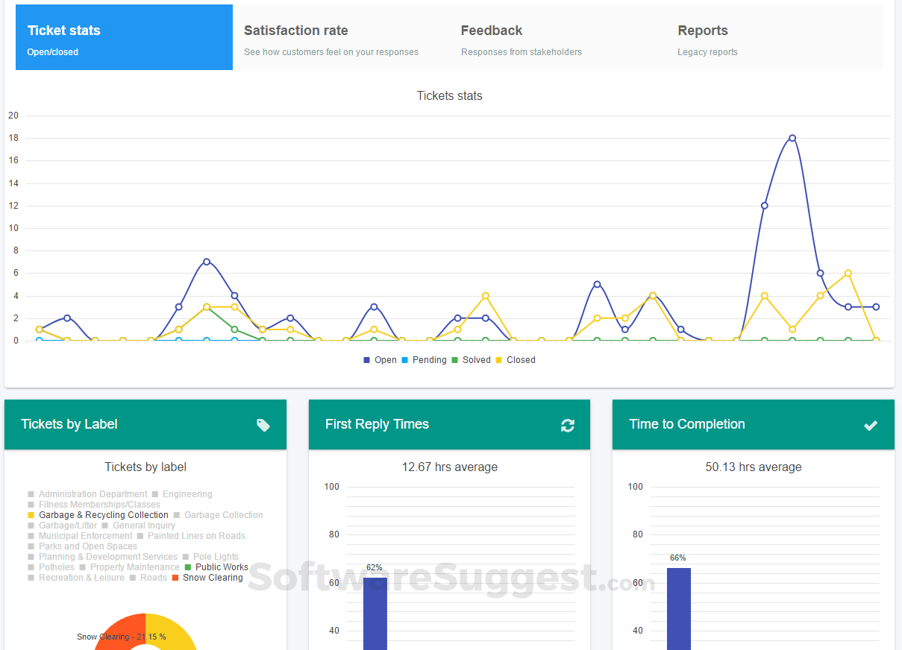Screen dimensions: 902x650
Task: Toggle the Closed series legend entry
Action: coord(516,360)
